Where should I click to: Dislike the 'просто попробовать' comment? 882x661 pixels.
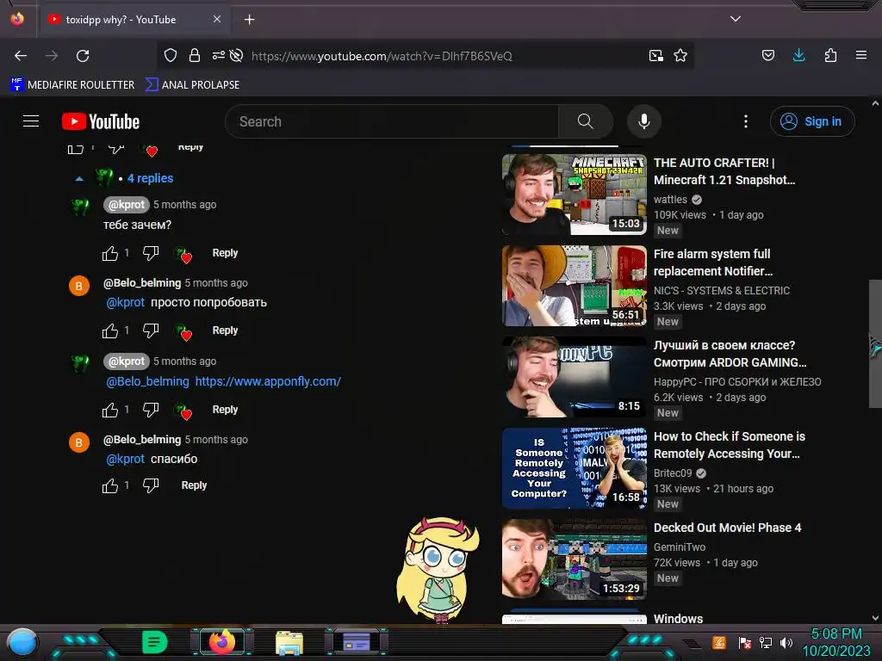[151, 331]
